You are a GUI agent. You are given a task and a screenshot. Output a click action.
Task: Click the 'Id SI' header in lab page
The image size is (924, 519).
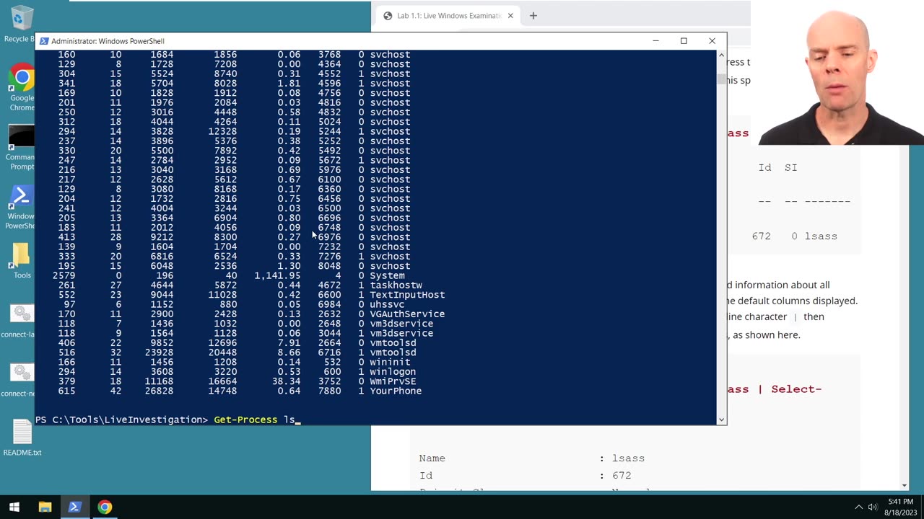point(777,167)
